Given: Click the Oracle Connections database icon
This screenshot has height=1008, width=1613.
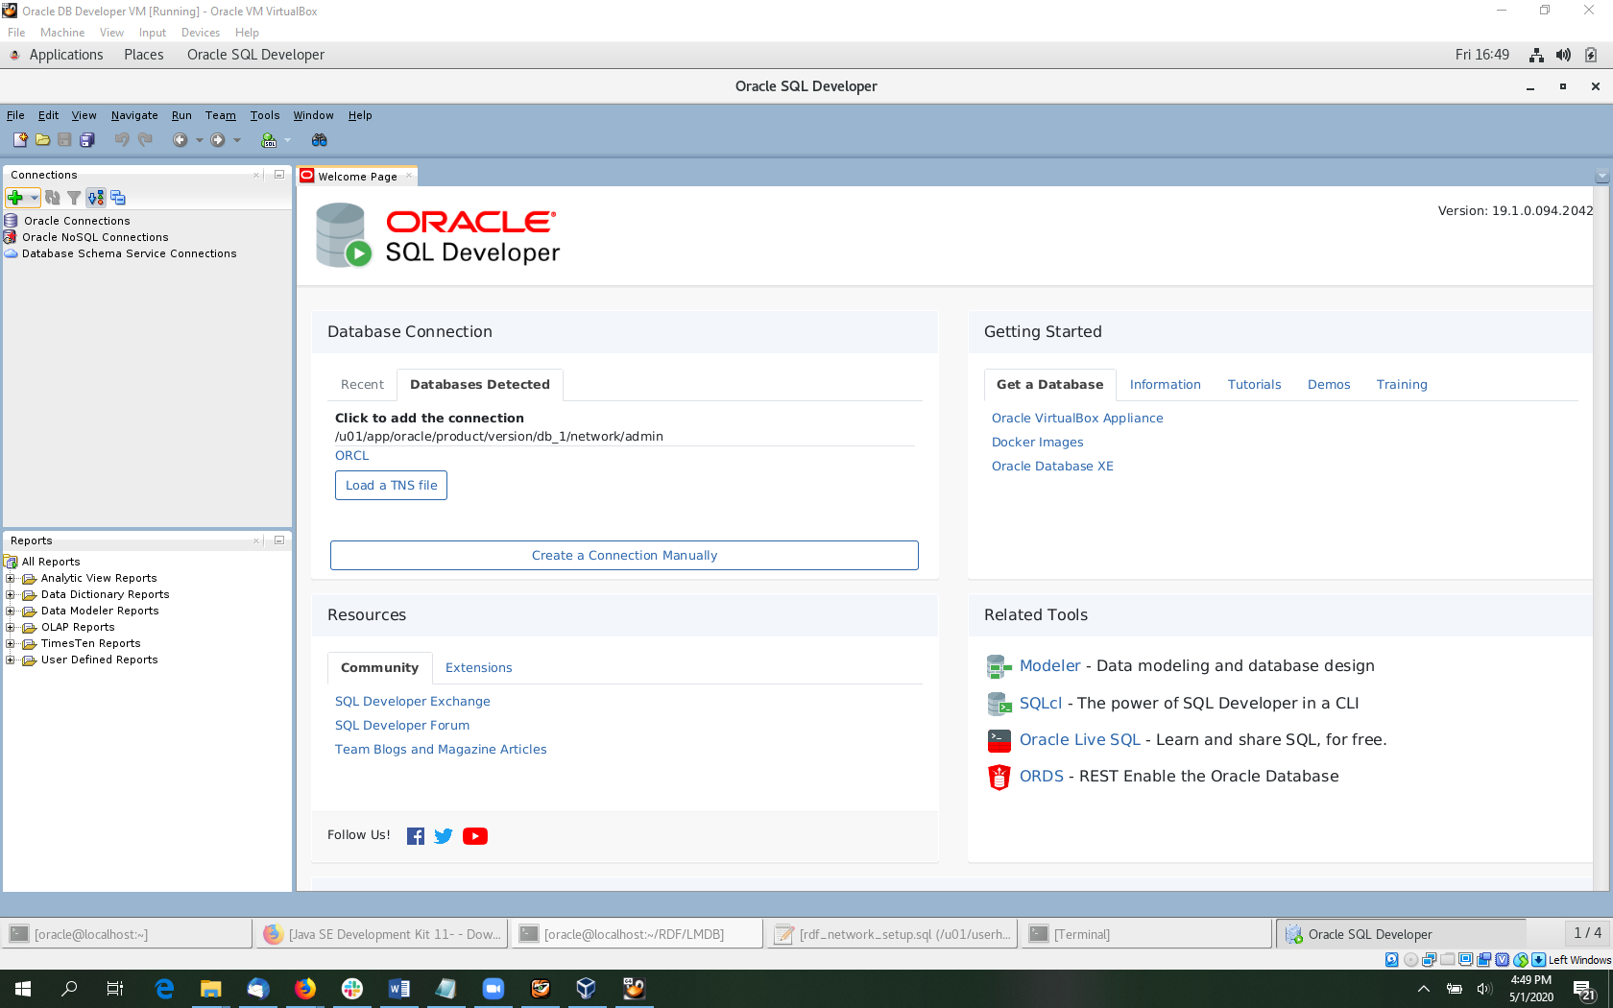Looking at the screenshot, I should pyautogui.click(x=11, y=221).
